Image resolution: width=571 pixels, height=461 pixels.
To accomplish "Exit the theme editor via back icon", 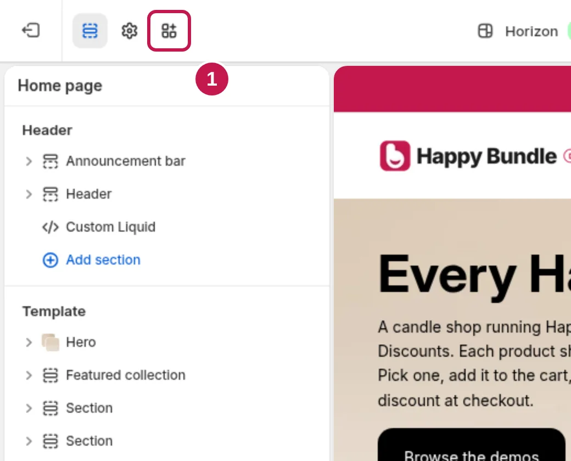I will pos(31,31).
